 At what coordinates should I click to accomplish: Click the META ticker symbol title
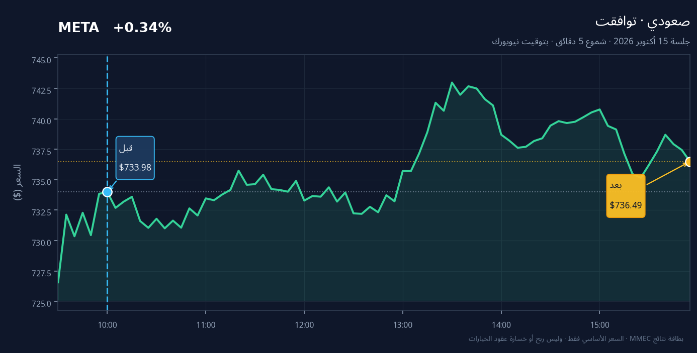(x=78, y=28)
